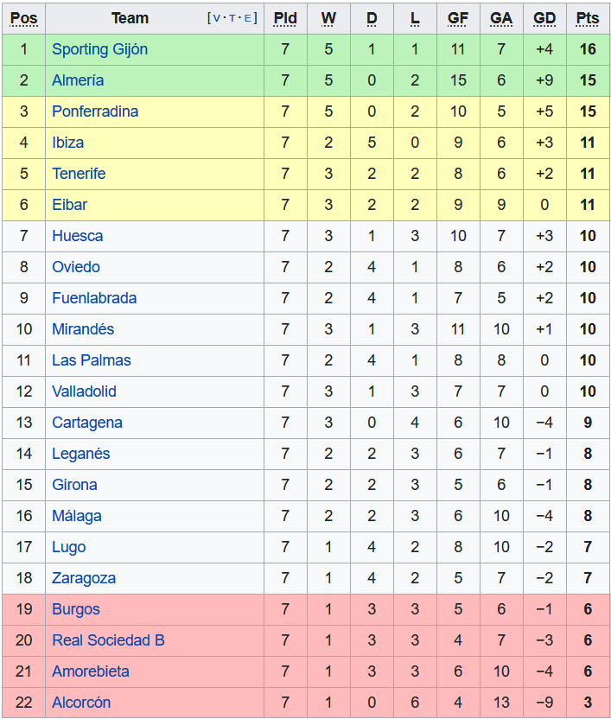
Task: Click the Eibar link
Action: (x=69, y=205)
